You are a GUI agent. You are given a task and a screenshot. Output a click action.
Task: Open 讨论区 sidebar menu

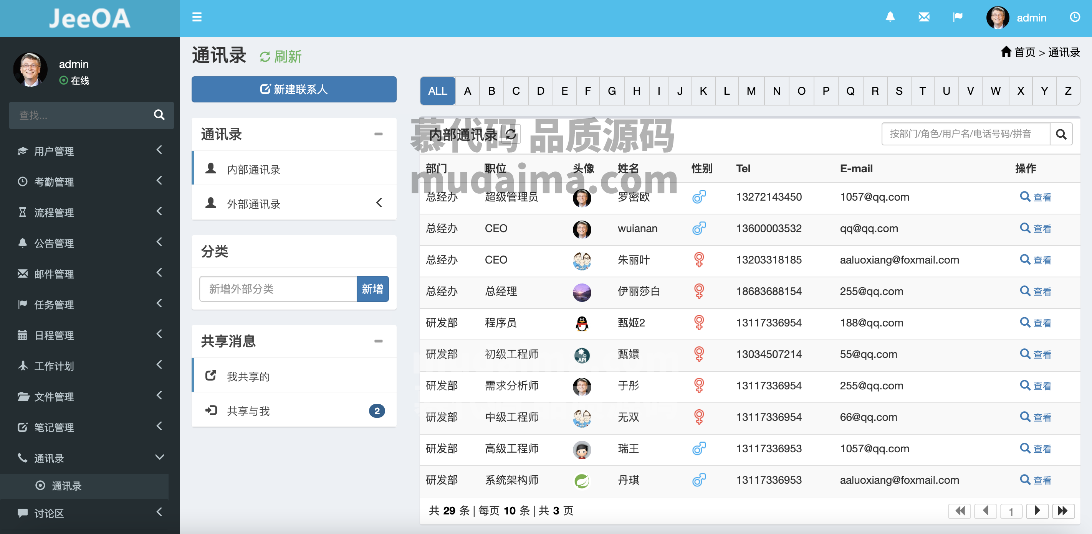click(90, 513)
